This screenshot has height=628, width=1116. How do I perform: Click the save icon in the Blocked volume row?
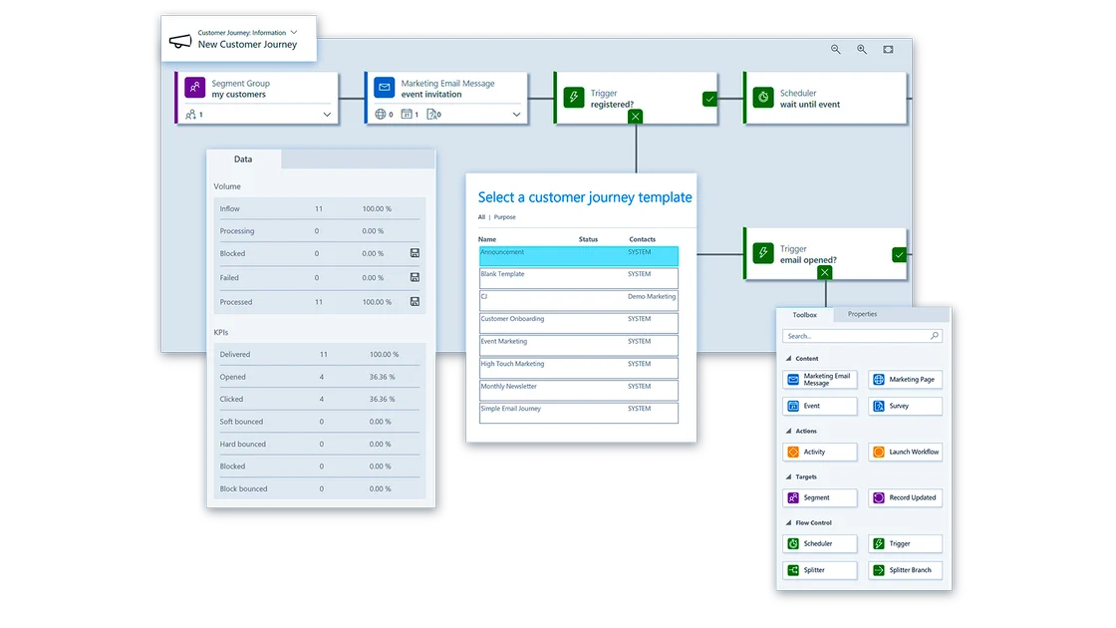click(x=415, y=253)
